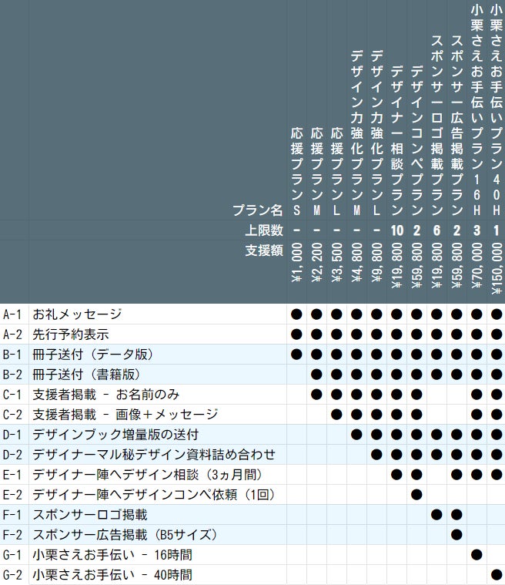Click the 上限数 value 10
505x585 pixels.
tap(396, 230)
